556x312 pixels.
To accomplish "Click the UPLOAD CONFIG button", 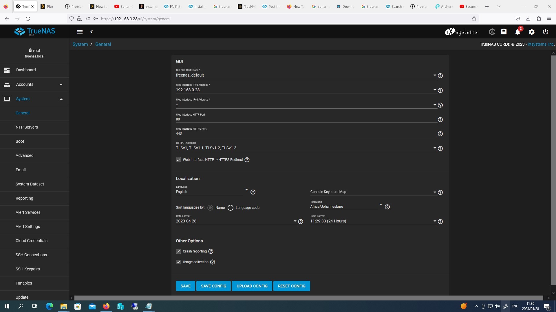I will coord(252,286).
